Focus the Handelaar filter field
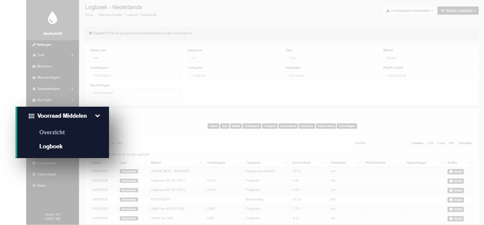This screenshot has width=484, height=225. [331, 76]
